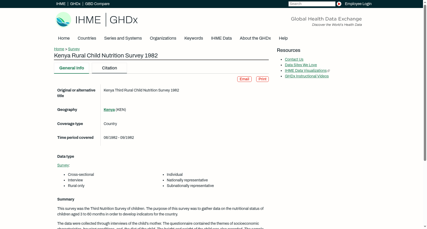Open the Countries menu item

tap(87, 38)
